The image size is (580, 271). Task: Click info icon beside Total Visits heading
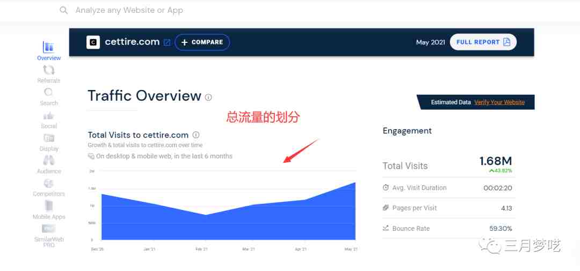[x=196, y=135]
